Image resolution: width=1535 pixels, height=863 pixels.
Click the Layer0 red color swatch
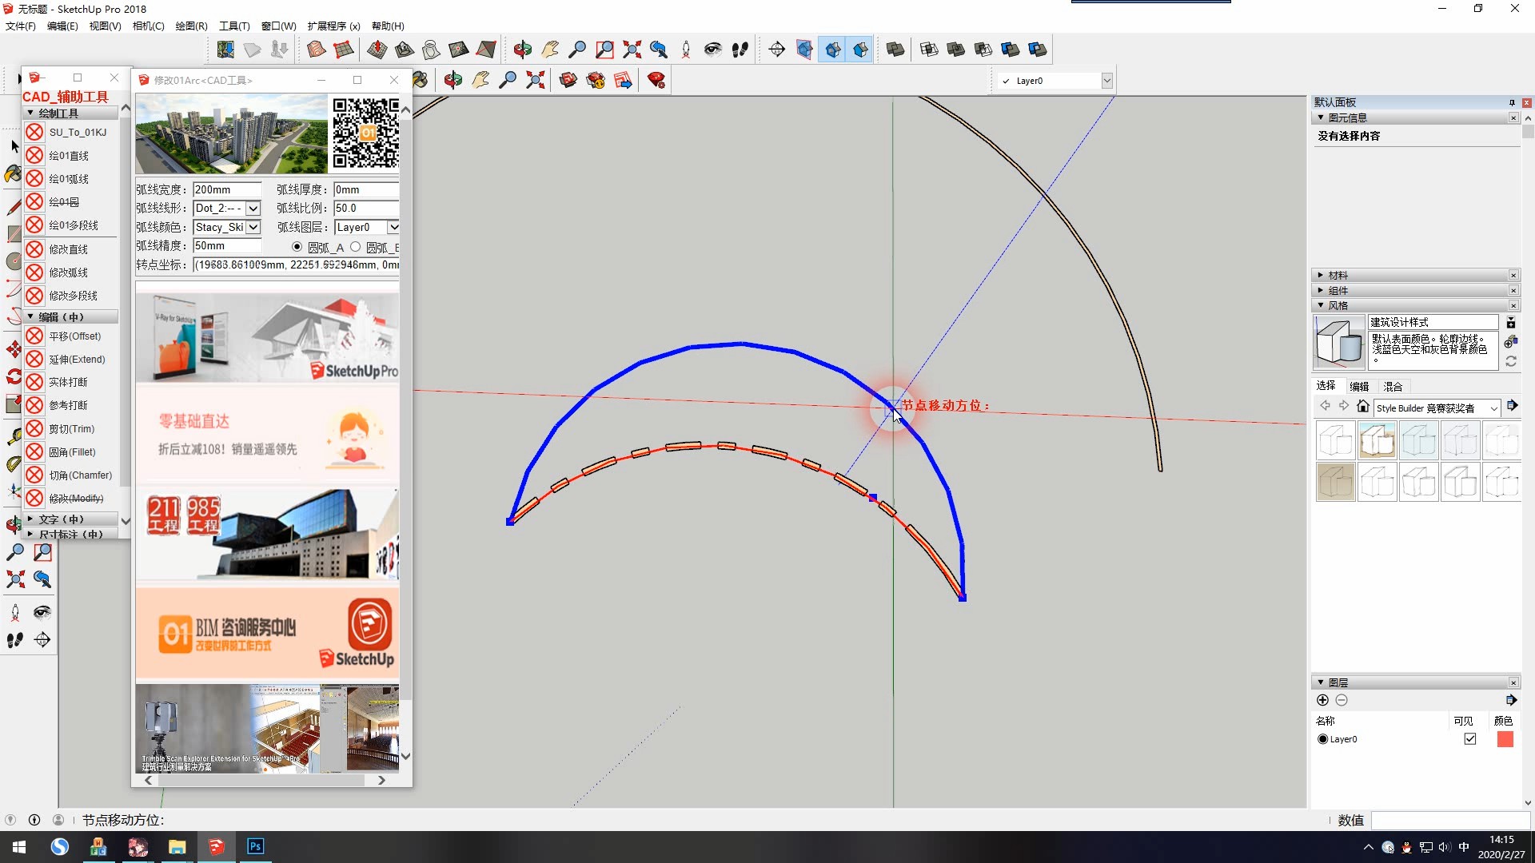coord(1505,739)
